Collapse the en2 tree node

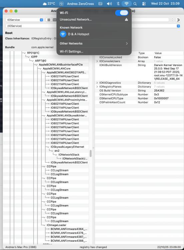(52, 151)
